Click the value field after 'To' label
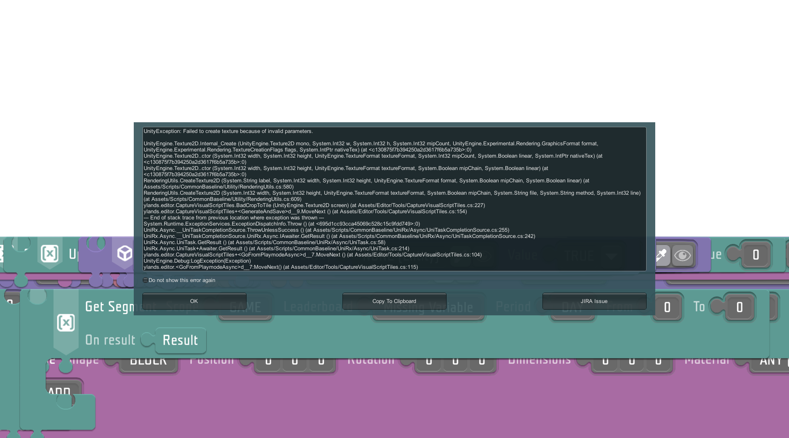The width and height of the screenshot is (789, 438). [x=739, y=307]
